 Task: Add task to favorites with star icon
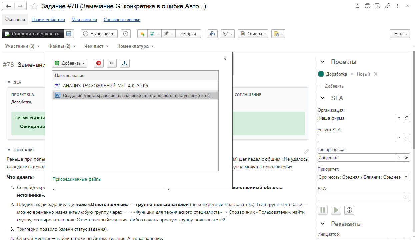coord(34,6)
